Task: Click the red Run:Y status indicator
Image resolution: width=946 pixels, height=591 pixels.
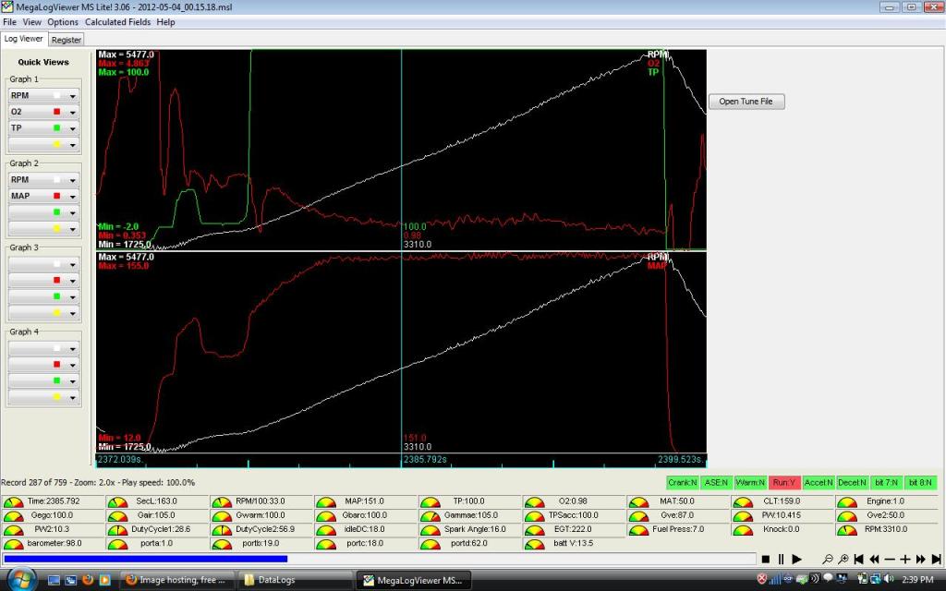Action: point(785,483)
